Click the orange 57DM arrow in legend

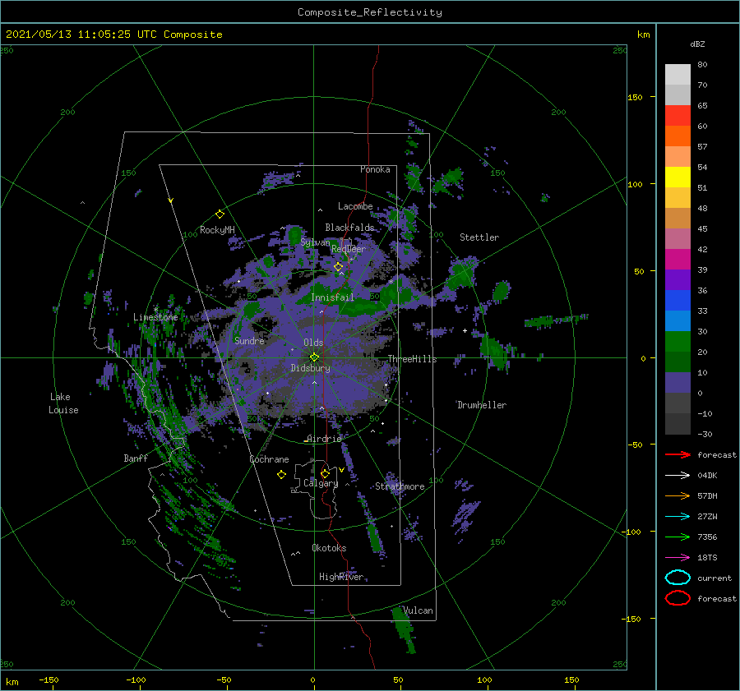point(678,495)
